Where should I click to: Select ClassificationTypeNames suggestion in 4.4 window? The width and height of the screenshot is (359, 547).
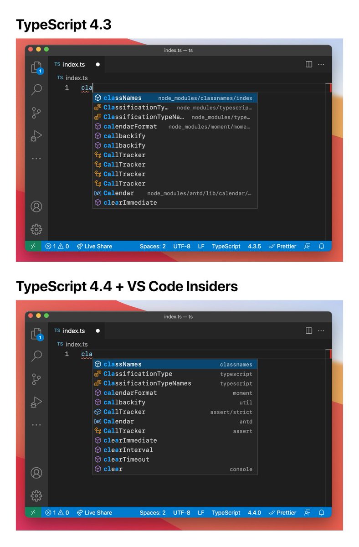175,383
